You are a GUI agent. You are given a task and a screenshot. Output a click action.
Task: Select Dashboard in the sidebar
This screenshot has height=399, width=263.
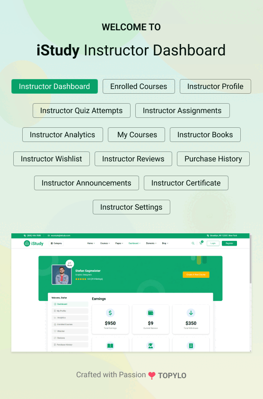[x=70, y=304]
